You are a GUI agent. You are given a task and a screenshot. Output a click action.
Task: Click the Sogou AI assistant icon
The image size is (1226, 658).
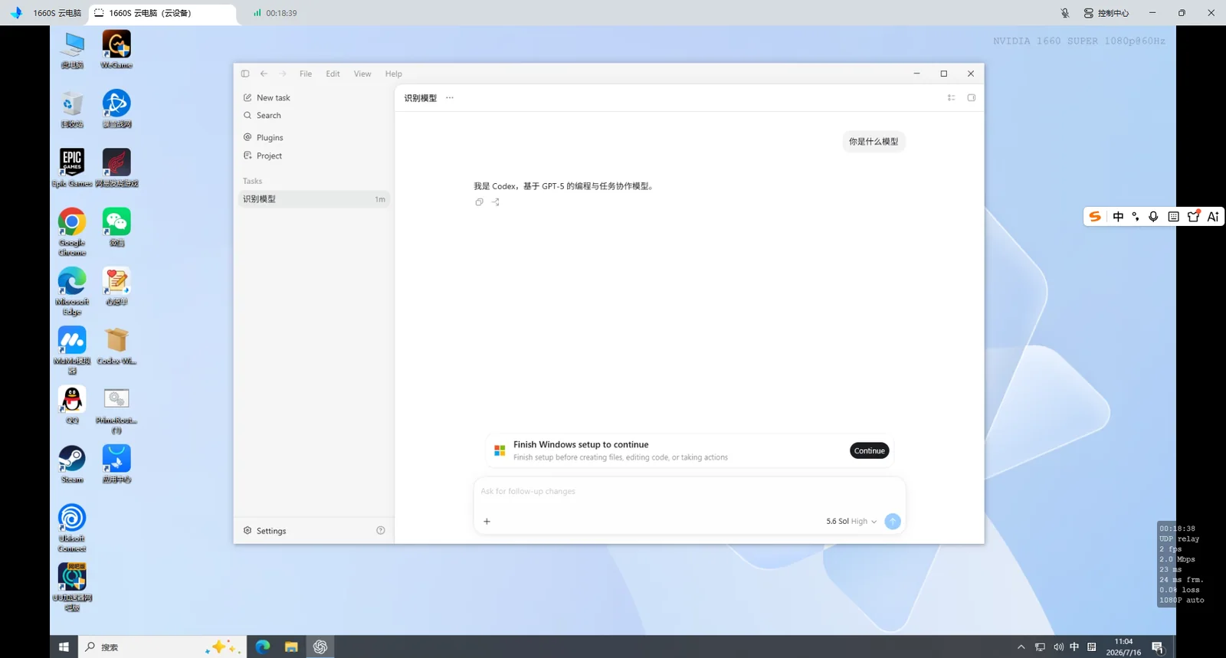point(1213,217)
